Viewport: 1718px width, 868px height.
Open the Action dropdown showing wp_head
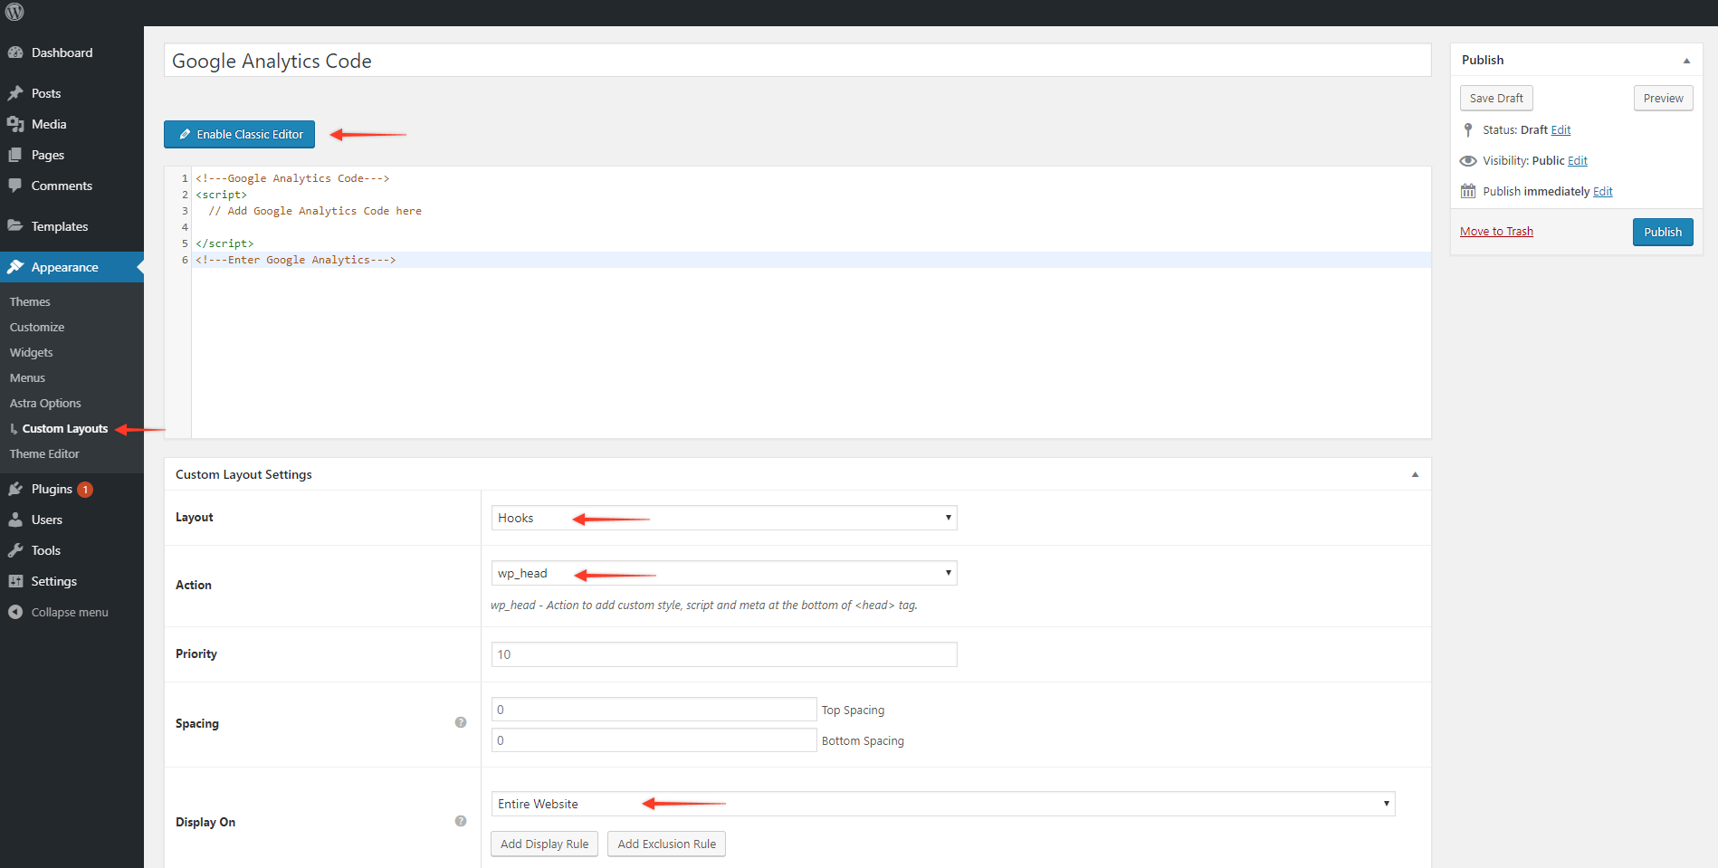point(724,573)
